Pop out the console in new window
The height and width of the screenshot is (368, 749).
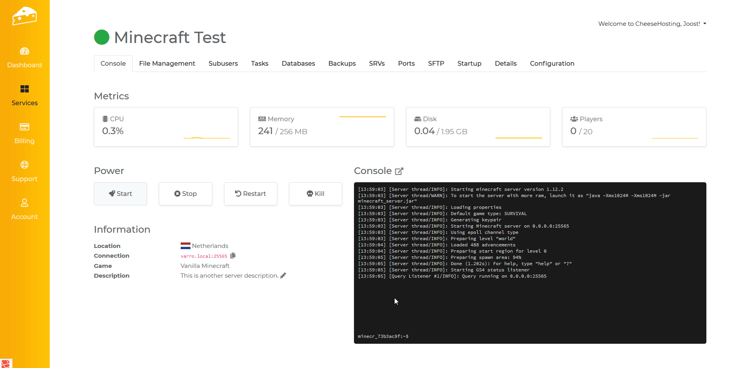[399, 171]
